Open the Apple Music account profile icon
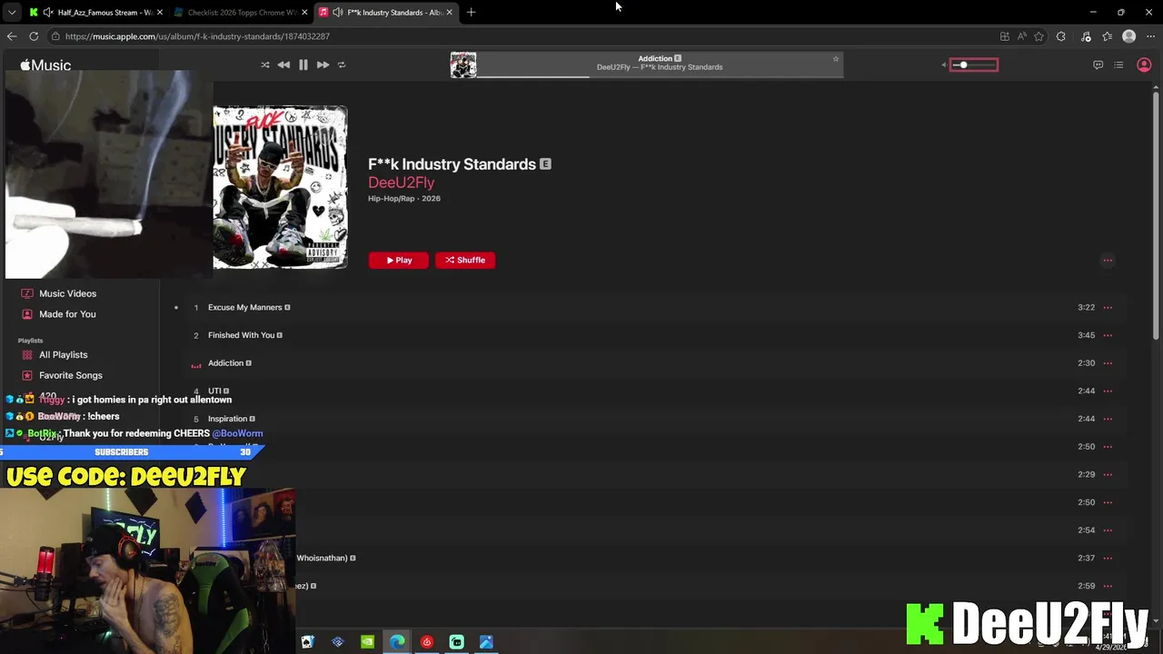 1144,64
